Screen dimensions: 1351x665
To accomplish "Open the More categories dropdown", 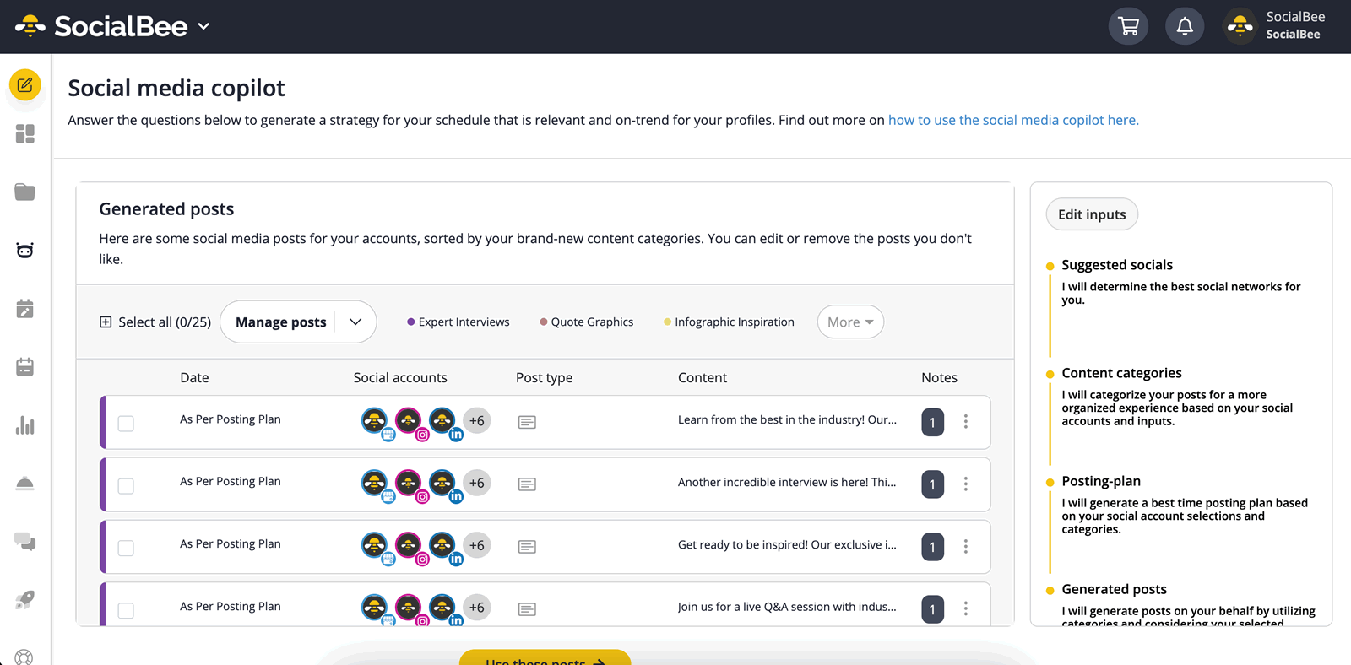I will 850,322.
